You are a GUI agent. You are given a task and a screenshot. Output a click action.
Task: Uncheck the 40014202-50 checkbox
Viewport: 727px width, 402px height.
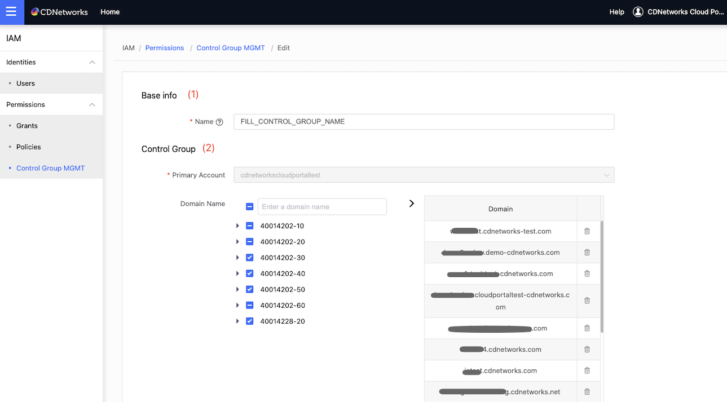(x=250, y=289)
